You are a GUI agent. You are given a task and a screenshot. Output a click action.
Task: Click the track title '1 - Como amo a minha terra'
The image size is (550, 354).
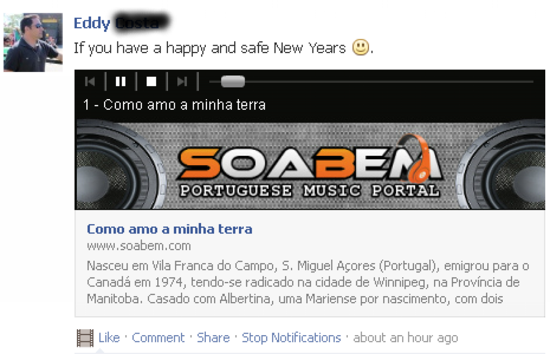pos(174,105)
